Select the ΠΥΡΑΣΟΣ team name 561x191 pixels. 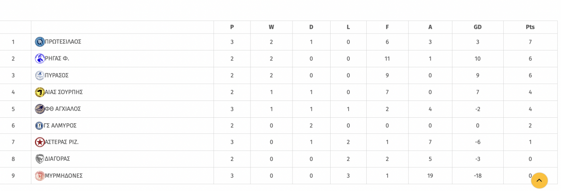[x=57, y=75]
